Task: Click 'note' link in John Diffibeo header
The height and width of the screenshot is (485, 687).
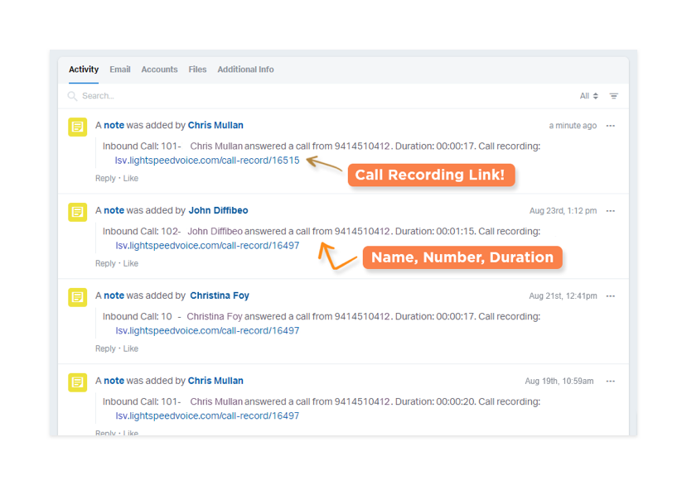Action: [x=114, y=210]
